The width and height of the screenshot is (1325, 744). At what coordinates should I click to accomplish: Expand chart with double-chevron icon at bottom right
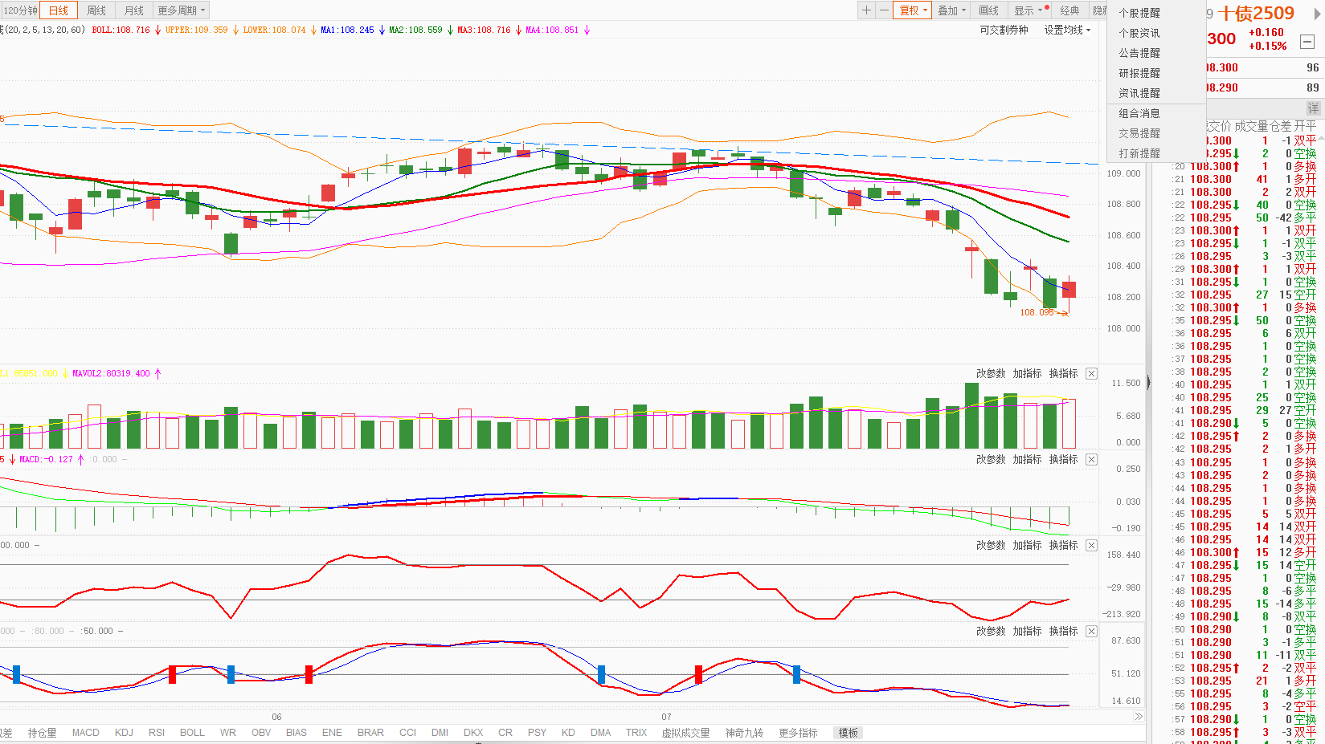[x=1139, y=717]
